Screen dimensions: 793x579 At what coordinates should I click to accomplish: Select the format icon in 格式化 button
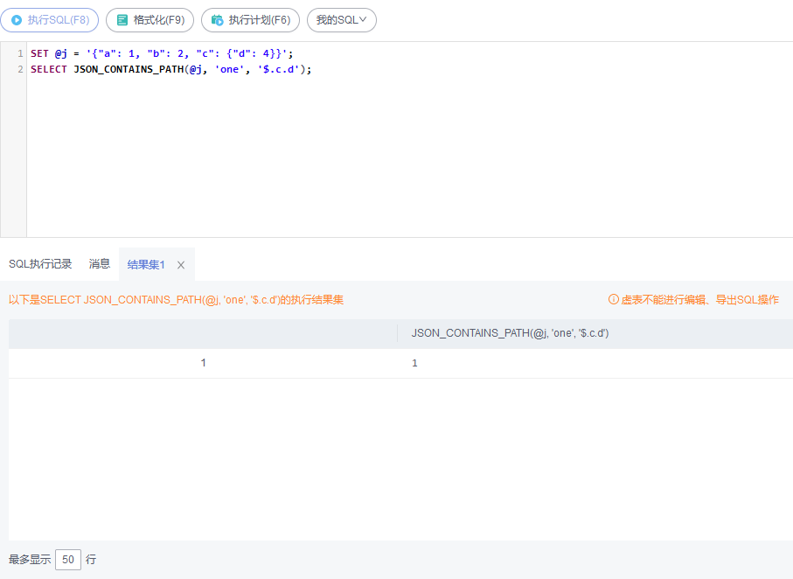(121, 20)
